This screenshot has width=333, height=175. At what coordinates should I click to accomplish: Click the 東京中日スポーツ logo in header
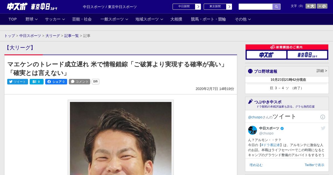[44, 7]
